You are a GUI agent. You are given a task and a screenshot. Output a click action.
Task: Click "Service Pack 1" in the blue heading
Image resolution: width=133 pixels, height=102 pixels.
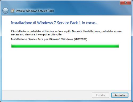69,23
